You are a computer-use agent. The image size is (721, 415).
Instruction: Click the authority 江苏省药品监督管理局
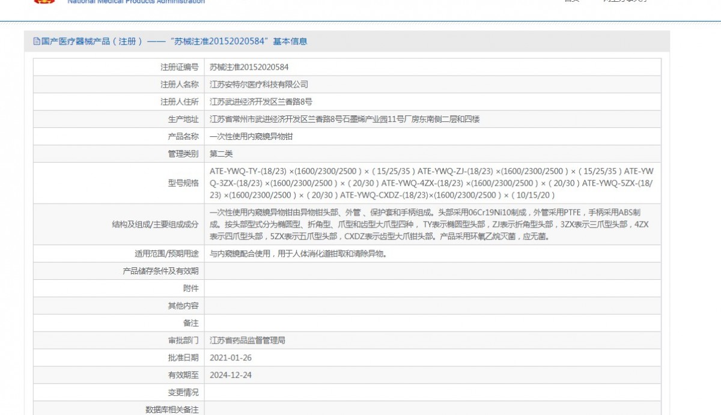[x=248, y=341]
